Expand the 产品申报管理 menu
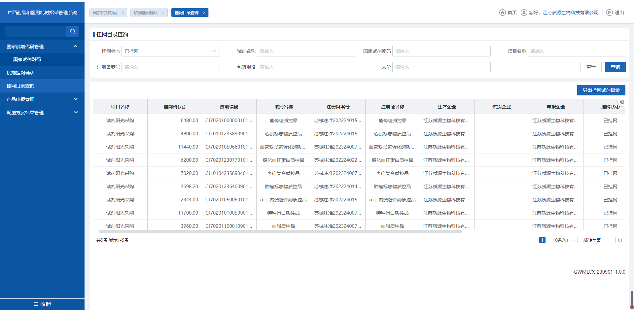634x310 pixels. click(76, 99)
